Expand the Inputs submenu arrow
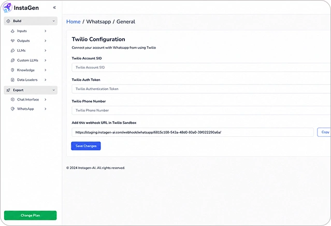Viewport: 331px width, 226px height. [46, 31]
